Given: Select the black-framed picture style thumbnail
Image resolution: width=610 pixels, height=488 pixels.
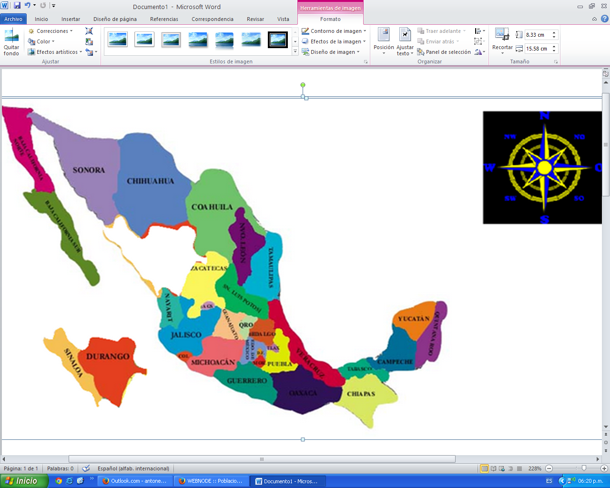Looking at the screenshot, I should [x=278, y=40].
